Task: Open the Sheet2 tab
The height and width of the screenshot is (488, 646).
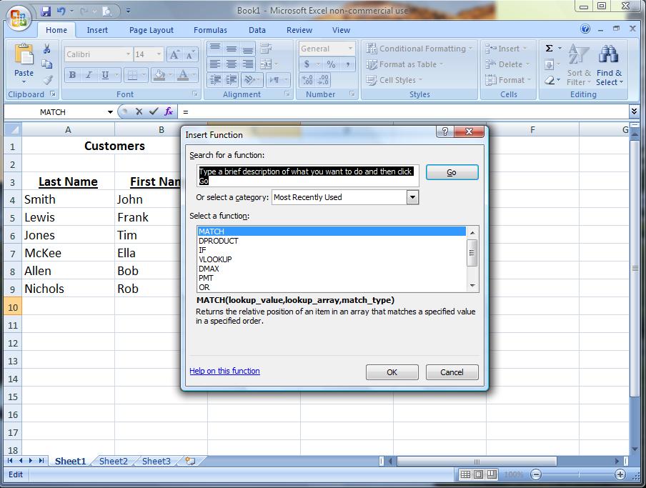Action: 113,461
